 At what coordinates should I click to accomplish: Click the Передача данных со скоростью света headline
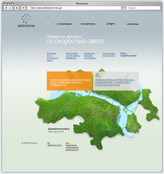click(x=76, y=39)
